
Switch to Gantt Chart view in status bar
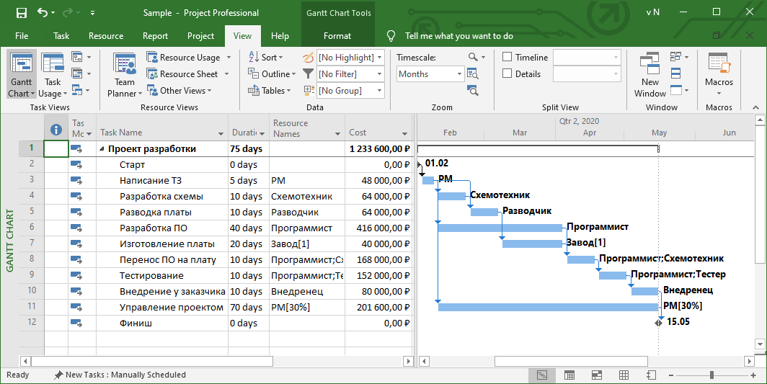[x=541, y=375]
